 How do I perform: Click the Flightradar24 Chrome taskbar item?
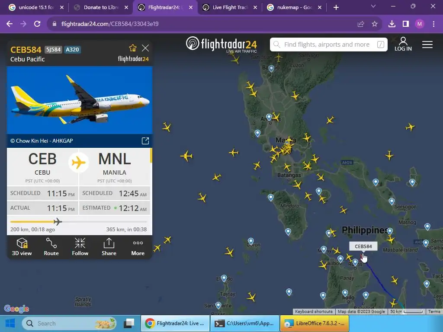pyautogui.click(x=175, y=323)
